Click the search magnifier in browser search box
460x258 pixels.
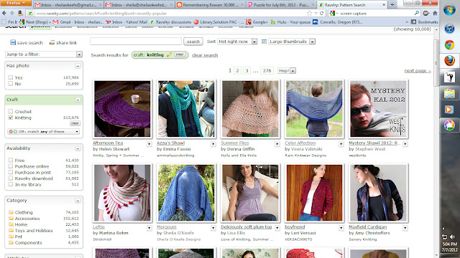pyautogui.click(x=417, y=13)
